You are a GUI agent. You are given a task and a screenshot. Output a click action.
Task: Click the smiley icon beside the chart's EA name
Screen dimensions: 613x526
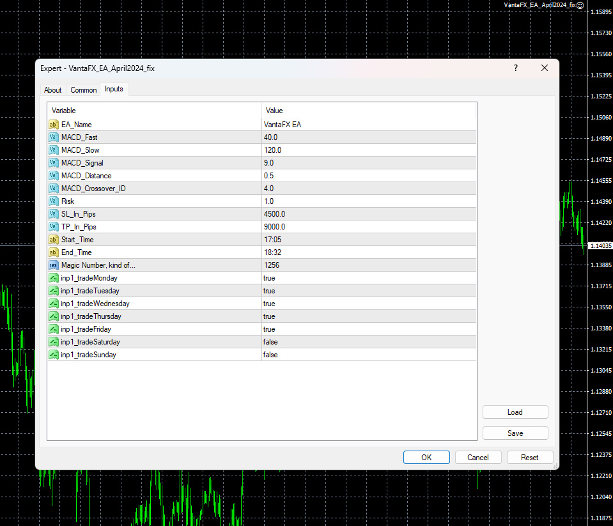point(580,5)
